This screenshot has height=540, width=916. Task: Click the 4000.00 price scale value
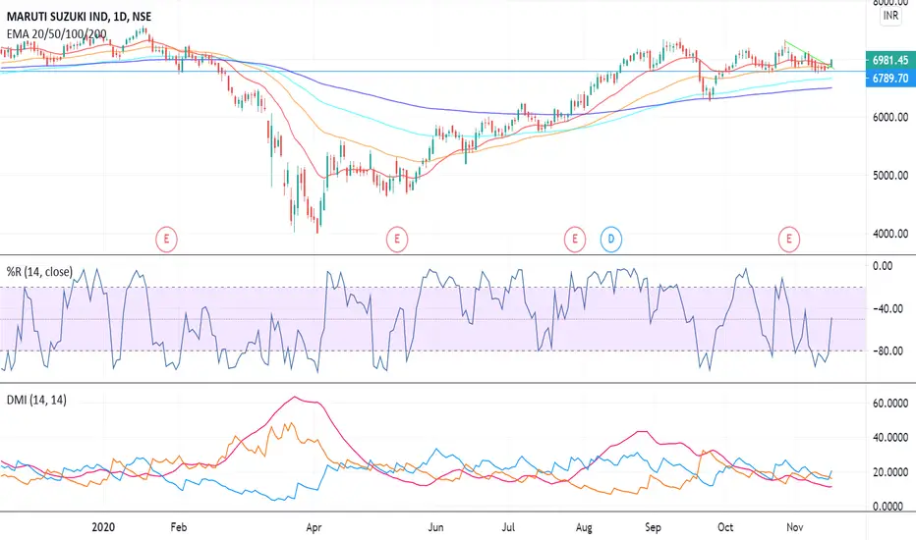coord(890,234)
